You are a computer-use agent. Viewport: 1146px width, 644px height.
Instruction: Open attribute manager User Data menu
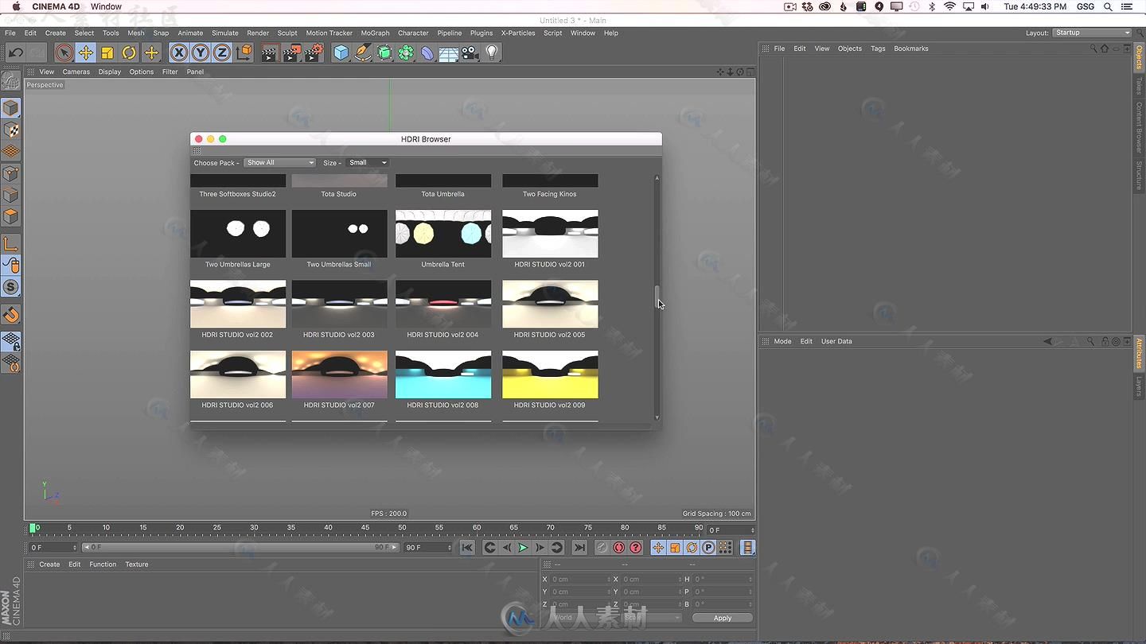click(836, 341)
